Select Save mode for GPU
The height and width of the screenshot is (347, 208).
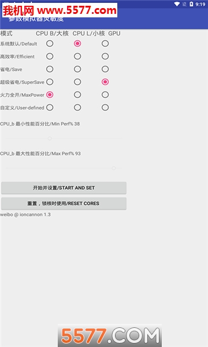coord(105,69)
